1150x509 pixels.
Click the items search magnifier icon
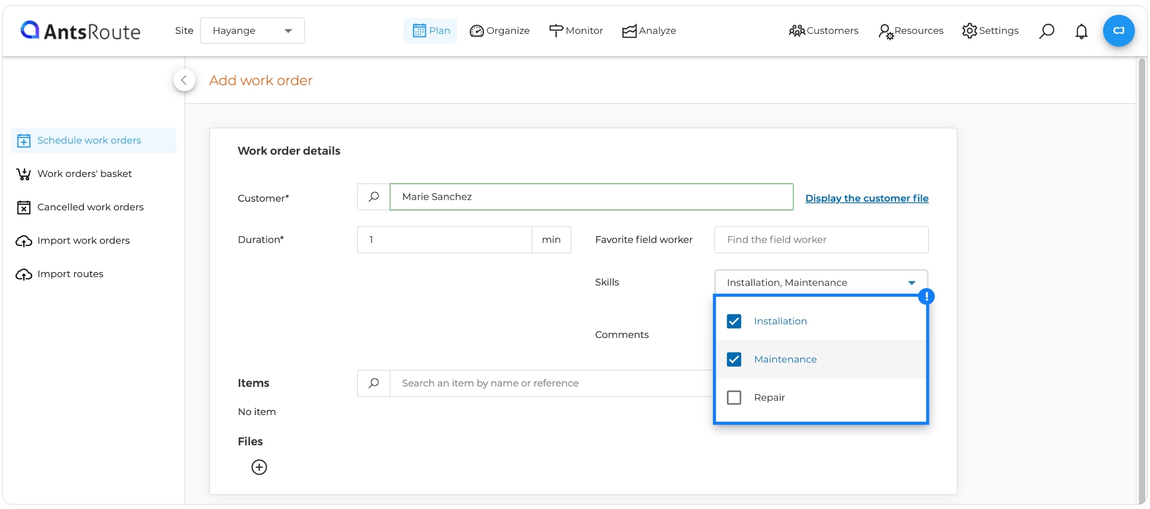[374, 383]
